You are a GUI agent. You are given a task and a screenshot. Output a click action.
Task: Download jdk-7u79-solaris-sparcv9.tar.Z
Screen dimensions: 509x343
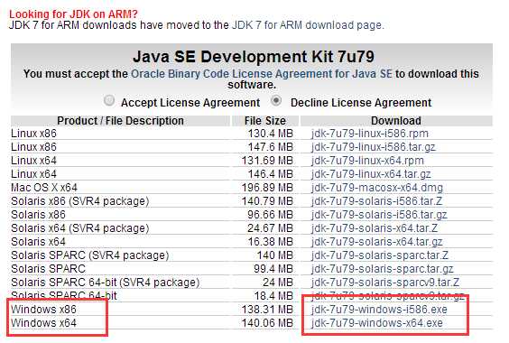tap(385, 283)
